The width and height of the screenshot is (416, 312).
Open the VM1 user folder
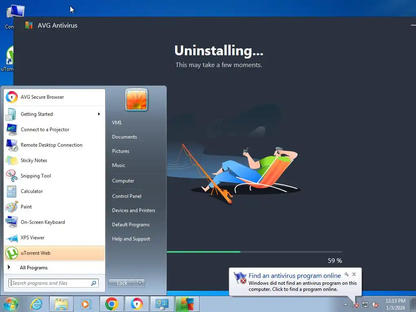click(117, 123)
